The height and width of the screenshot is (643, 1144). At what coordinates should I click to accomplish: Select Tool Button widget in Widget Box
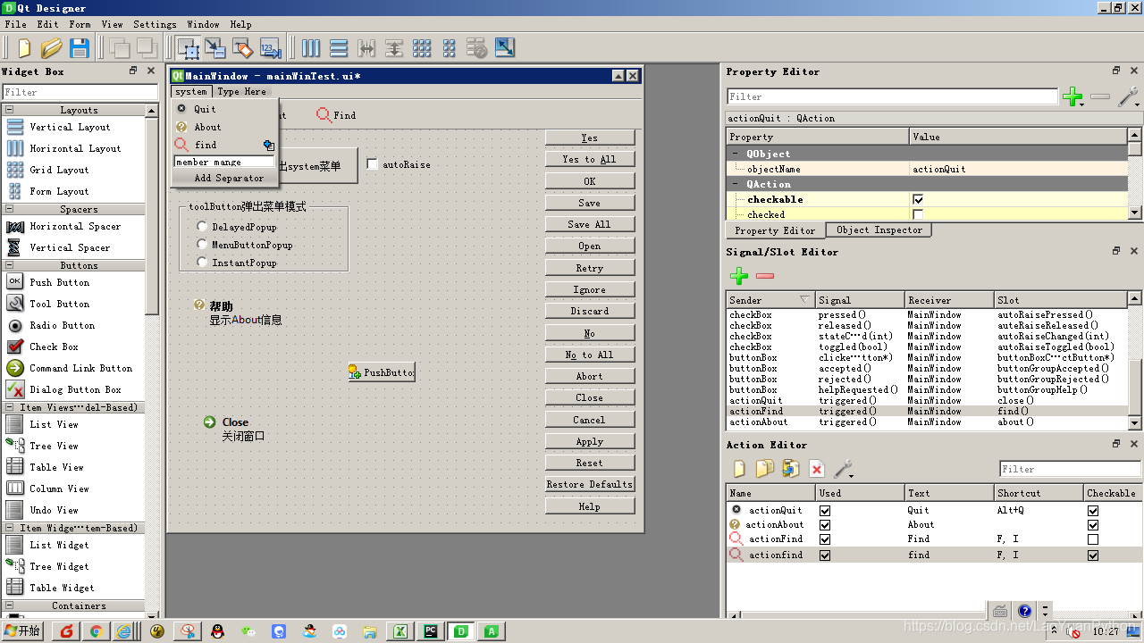[60, 304]
